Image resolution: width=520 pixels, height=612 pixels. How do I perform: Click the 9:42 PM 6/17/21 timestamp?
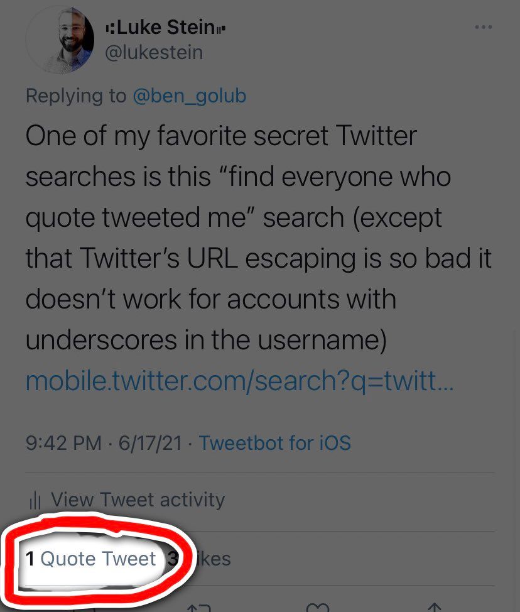coord(104,443)
